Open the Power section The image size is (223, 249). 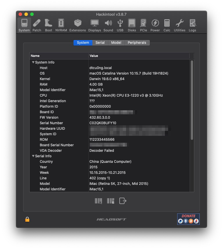click(x=155, y=26)
